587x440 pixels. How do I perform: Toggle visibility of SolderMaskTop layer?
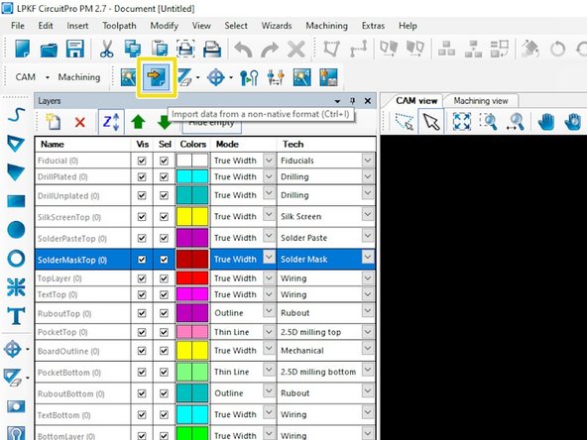coord(142,260)
